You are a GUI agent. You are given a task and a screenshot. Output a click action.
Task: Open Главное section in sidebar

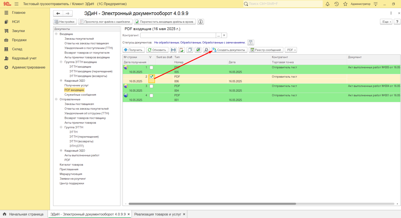[19, 13]
